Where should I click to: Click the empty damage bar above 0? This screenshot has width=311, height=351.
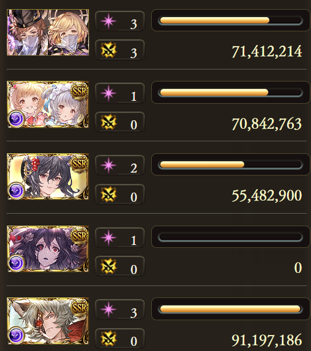point(231,237)
